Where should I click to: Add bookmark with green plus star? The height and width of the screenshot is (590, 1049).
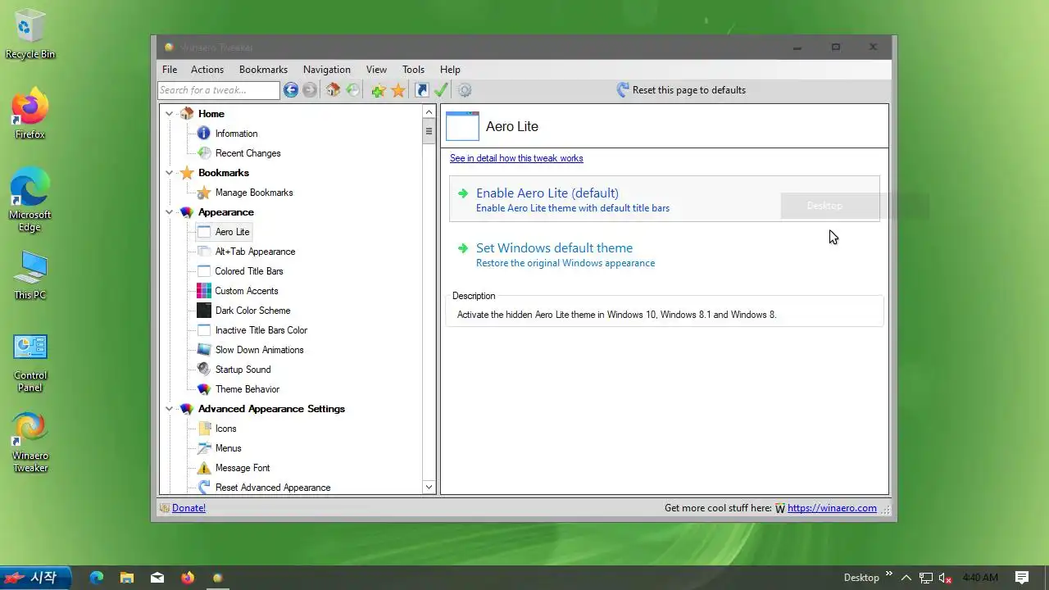(378, 90)
